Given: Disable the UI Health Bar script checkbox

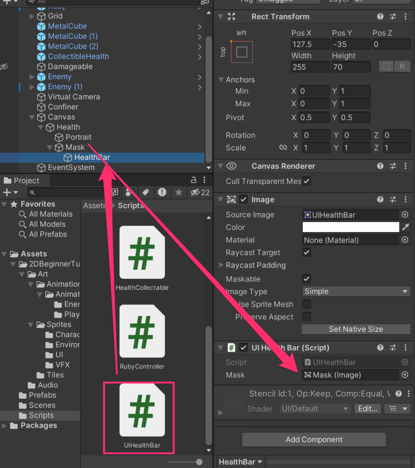Looking at the screenshot, I should pos(244,347).
